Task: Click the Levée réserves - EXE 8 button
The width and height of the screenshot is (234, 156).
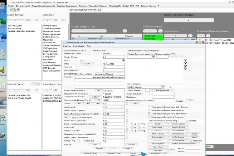Action: 158,154
